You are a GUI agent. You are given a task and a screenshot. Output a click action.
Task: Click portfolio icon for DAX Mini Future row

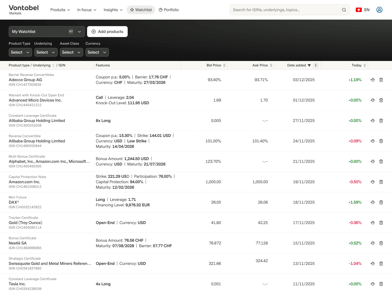[372, 202]
